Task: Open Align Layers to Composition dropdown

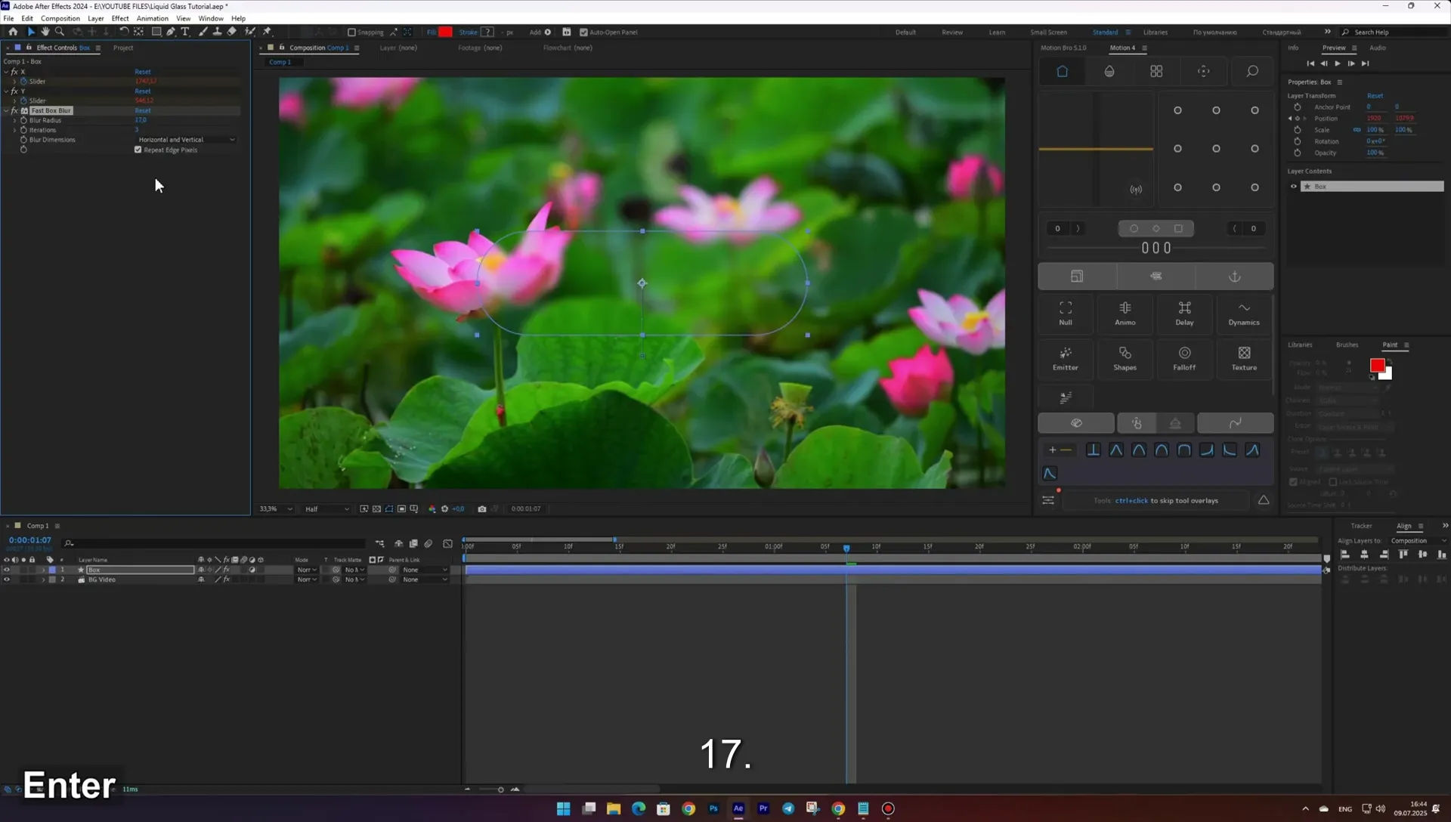Action: tap(1419, 541)
